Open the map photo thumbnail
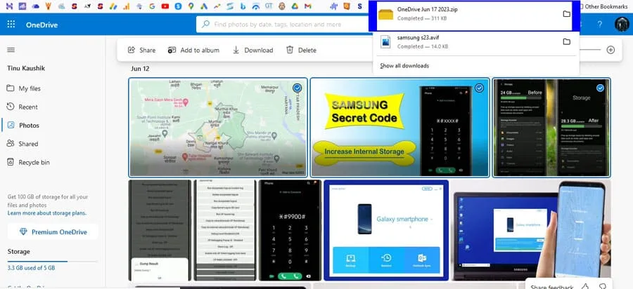The width and height of the screenshot is (633, 289). (218, 127)
